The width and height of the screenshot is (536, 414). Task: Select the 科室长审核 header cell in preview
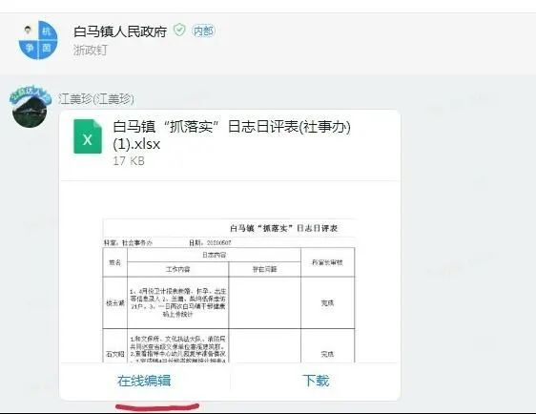327,262
